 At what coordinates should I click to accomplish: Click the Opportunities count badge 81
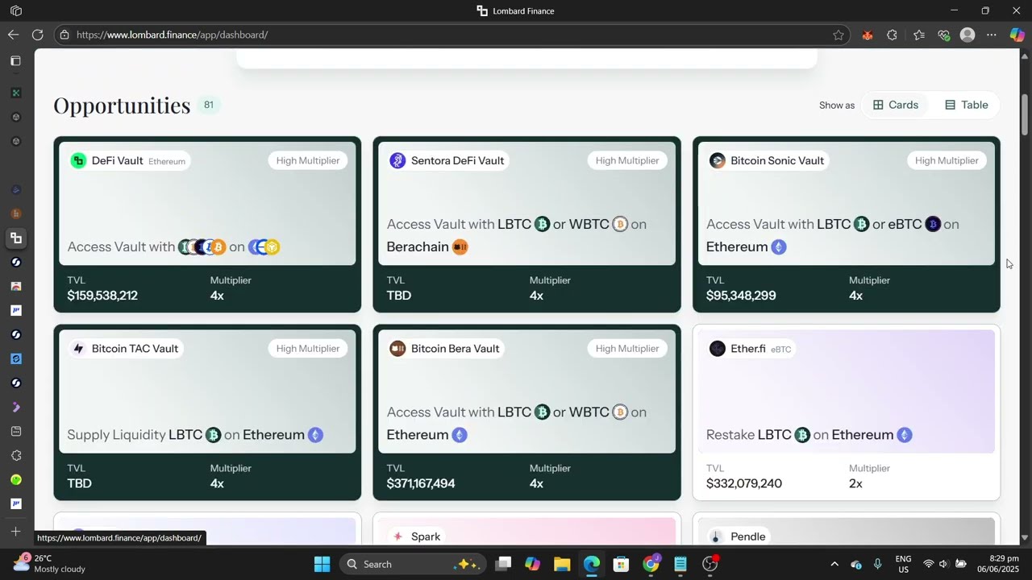click(x=209, y=105)
